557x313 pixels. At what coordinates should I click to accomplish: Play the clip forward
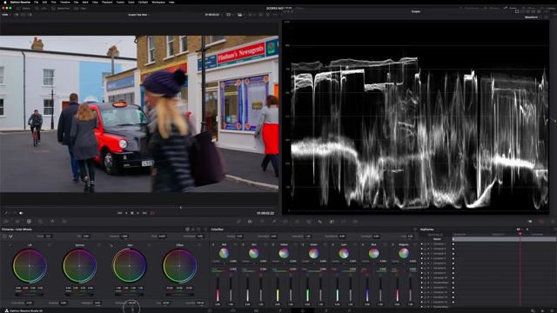pyautogui.click(x=138, y=213)
